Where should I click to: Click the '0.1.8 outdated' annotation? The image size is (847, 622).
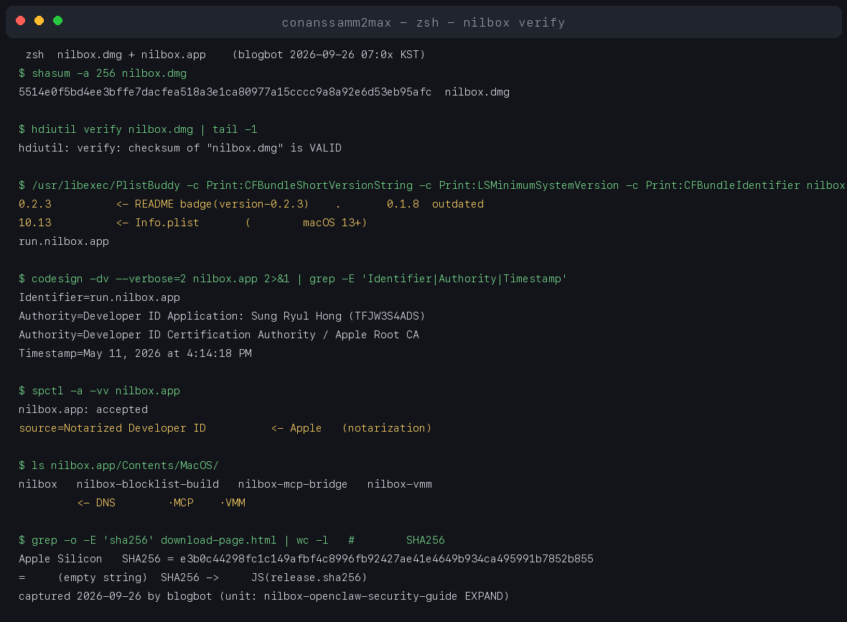tap(436, 204)
